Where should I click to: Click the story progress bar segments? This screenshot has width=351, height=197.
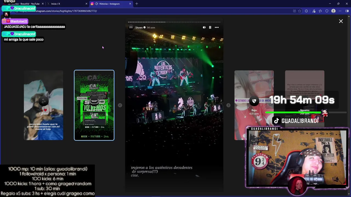pyautogui.click(x=174, y=22)
